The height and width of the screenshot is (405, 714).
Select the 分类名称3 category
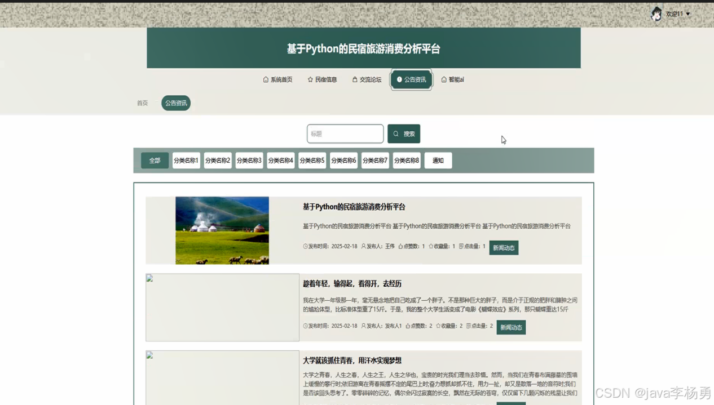point(249,161)
